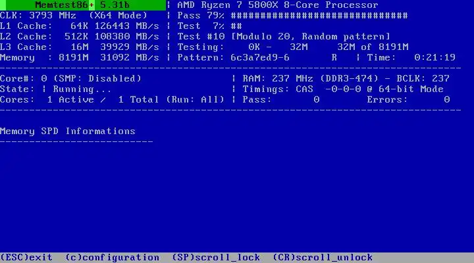Select the (SP)scroll_lock option
This screenshot has width=474, height=263.
pos(216,258)
